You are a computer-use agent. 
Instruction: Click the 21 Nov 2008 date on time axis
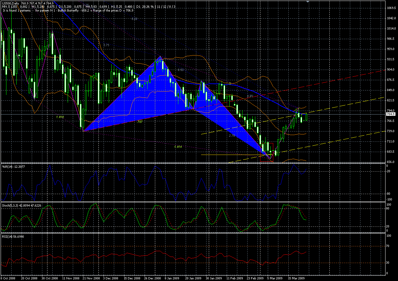click(92, 278)
